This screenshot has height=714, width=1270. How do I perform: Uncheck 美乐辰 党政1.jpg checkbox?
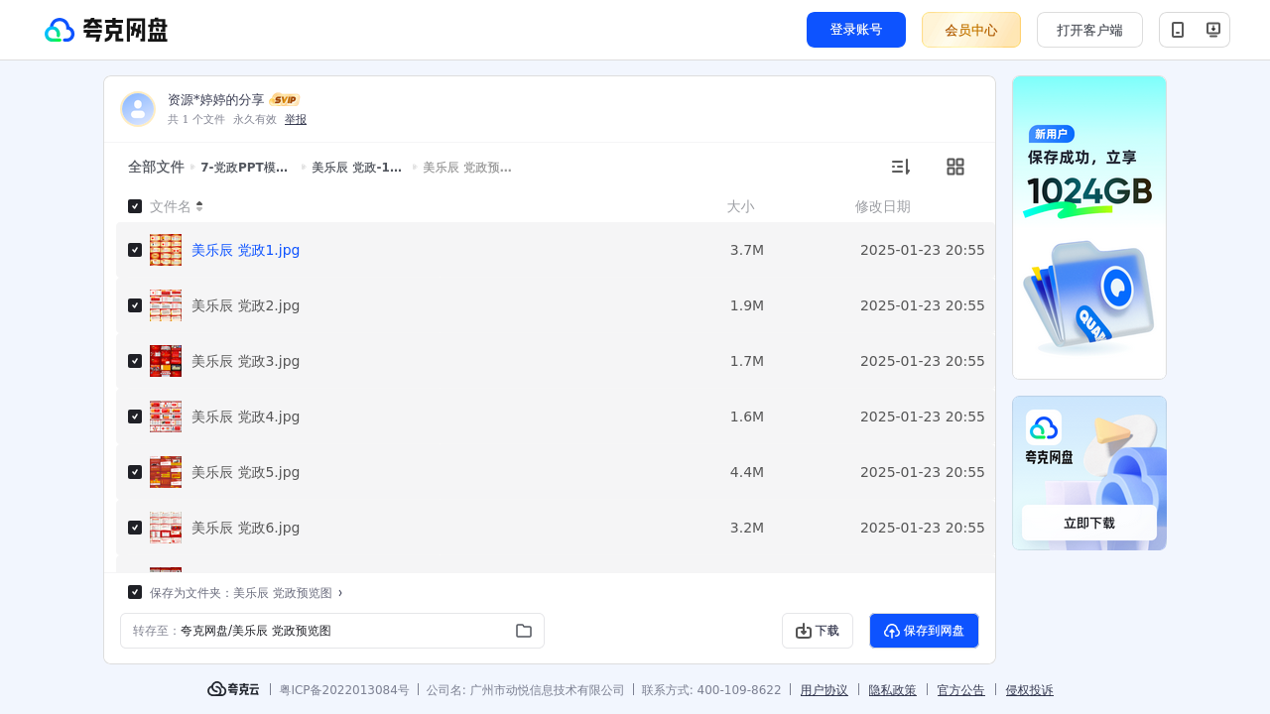[135, 250]
